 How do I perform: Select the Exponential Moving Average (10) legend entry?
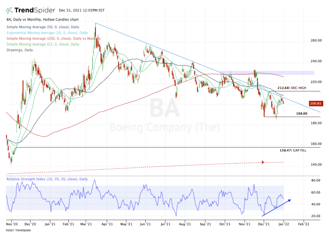(x=47, y=33)
